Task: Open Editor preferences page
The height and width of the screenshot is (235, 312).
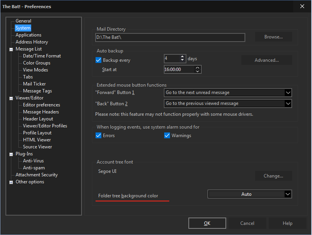Action: 41,105
